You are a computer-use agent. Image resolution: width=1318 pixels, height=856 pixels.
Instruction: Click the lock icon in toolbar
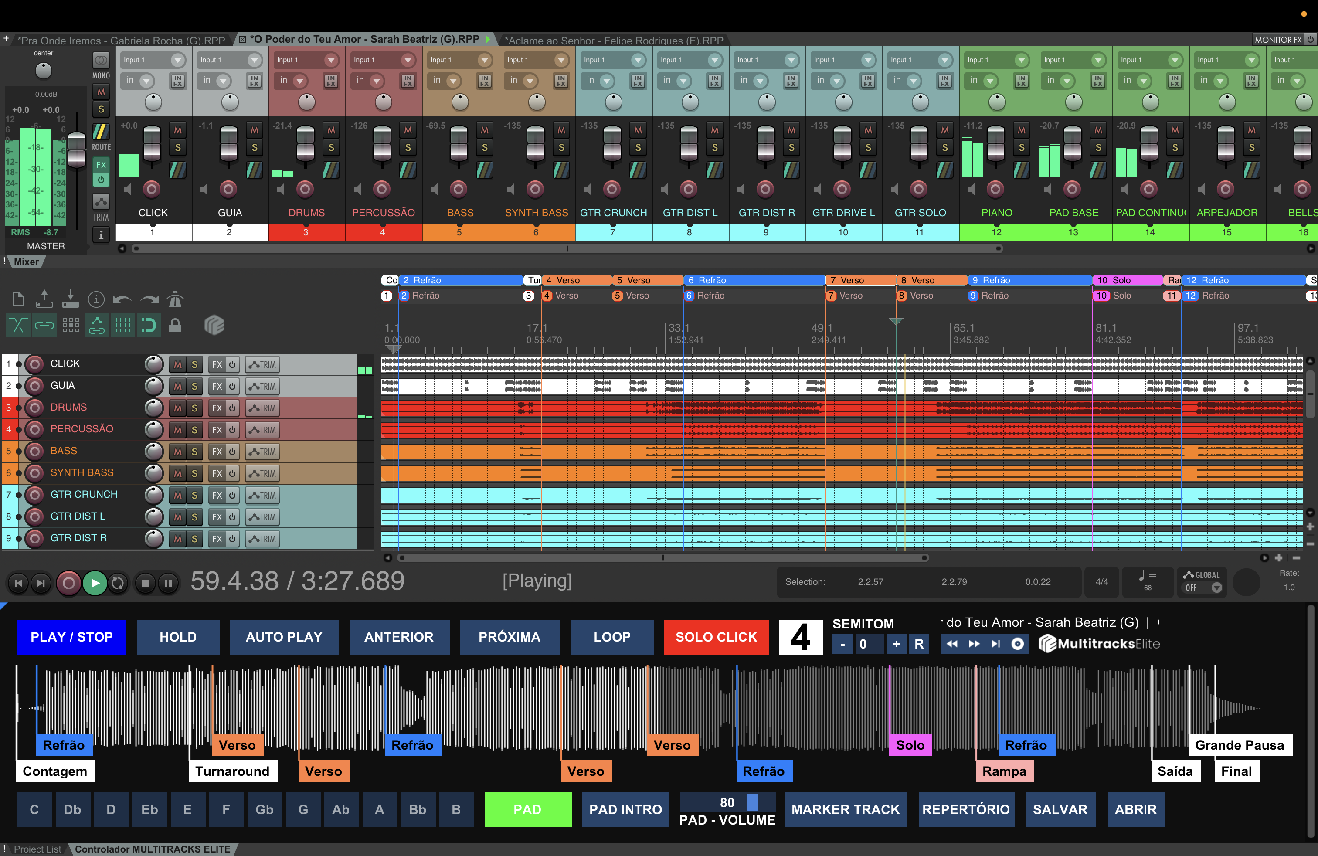coord(175,325)
